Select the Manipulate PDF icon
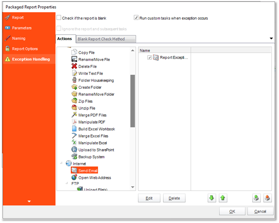Viewport: 279px width, 223px height. [x=74, y=122]
